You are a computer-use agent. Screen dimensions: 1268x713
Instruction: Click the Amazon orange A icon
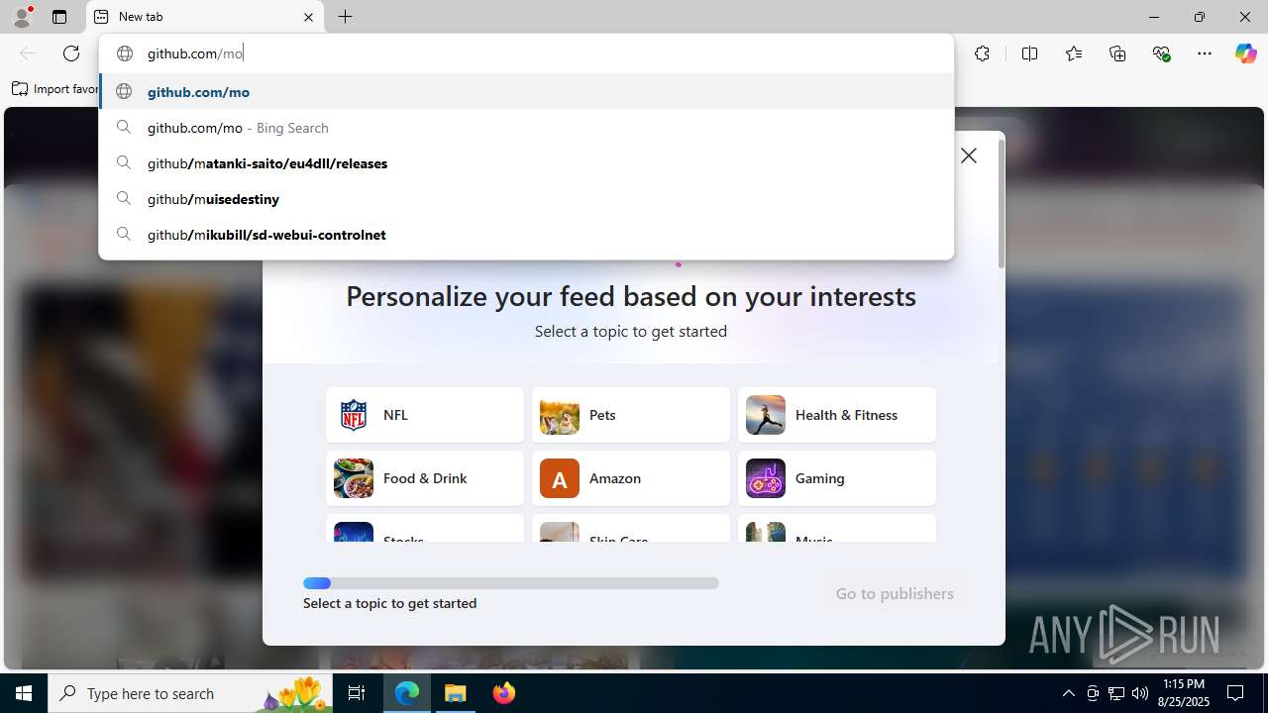[560, 478]
